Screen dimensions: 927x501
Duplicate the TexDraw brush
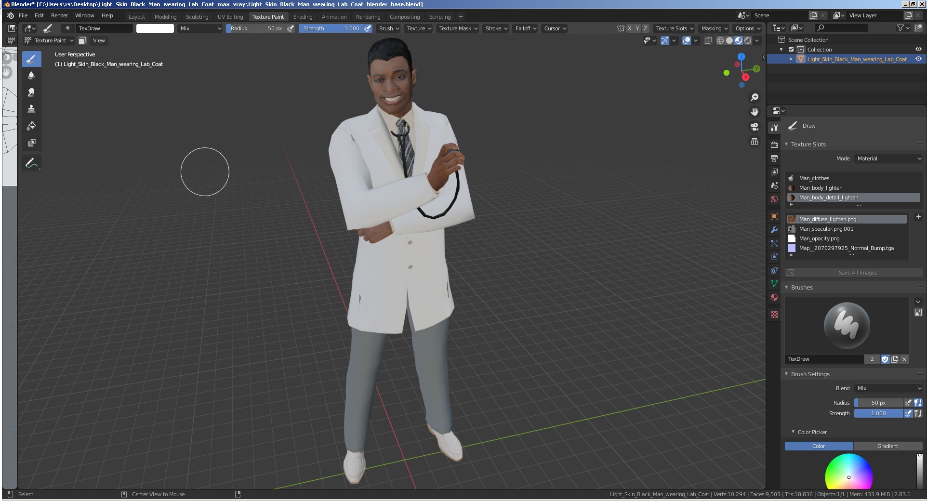tap(895, 359)
